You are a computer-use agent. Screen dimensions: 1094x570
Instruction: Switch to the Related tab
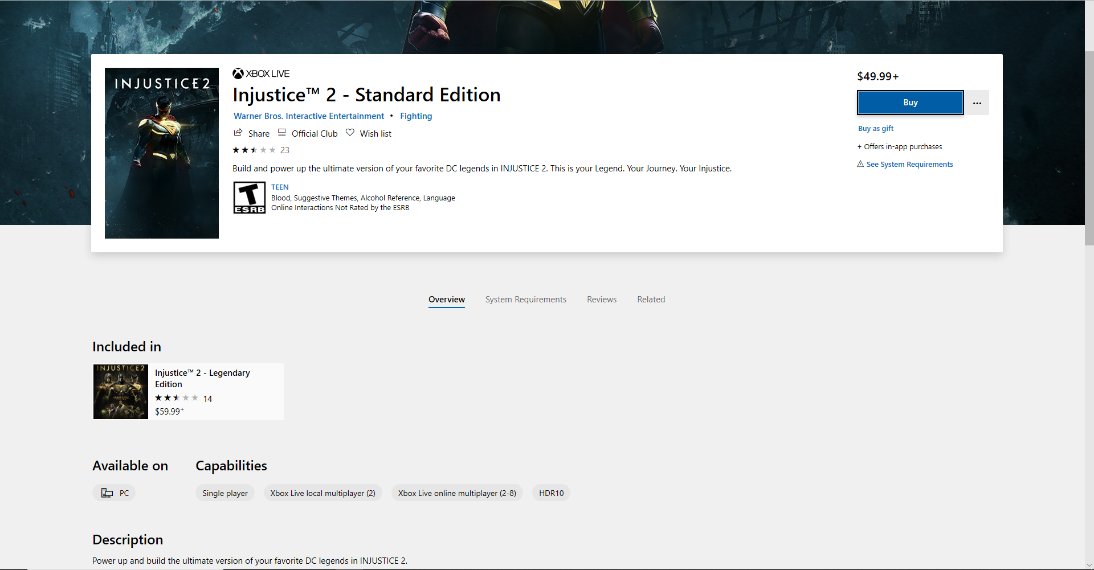(x=651, y=300)
